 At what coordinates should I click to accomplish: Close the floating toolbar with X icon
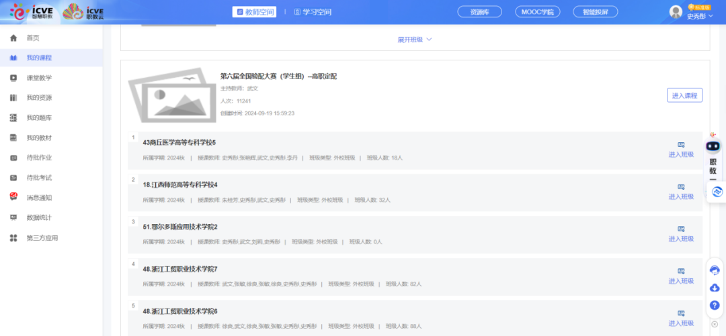click(715, 324)
